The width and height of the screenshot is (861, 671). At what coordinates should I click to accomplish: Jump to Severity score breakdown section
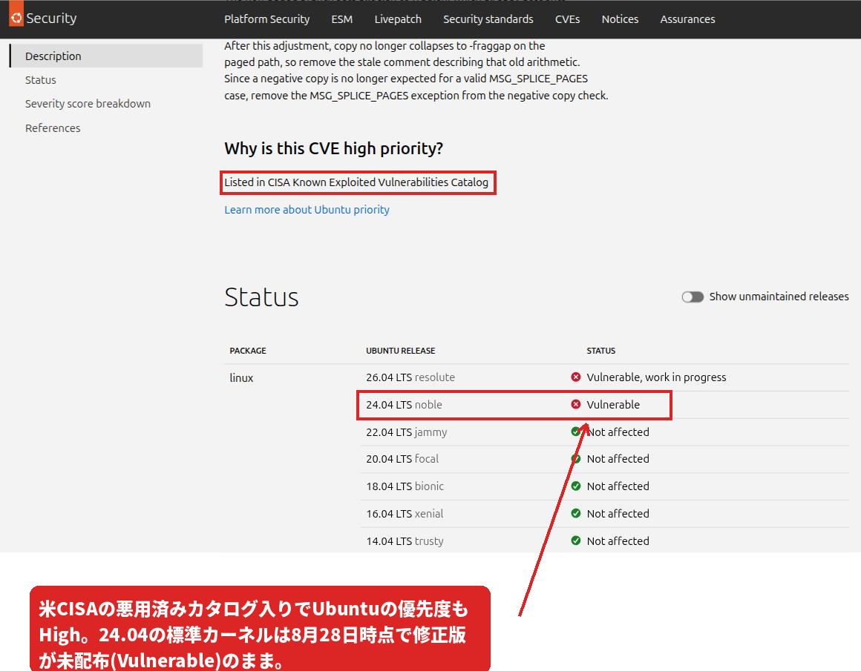(88, 104)
